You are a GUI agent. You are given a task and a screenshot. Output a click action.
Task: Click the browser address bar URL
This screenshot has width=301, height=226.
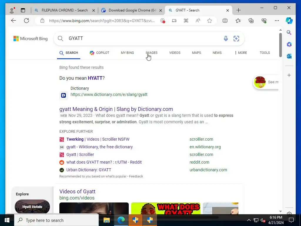point(101,21)
